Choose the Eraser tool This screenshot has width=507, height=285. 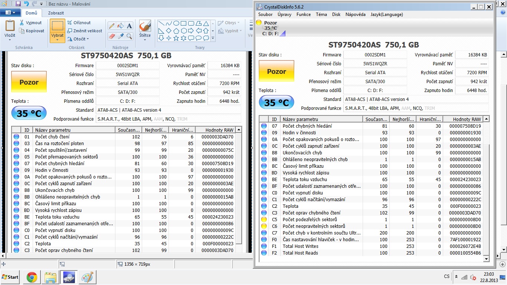pyautogui.click(x=112, y=36)
